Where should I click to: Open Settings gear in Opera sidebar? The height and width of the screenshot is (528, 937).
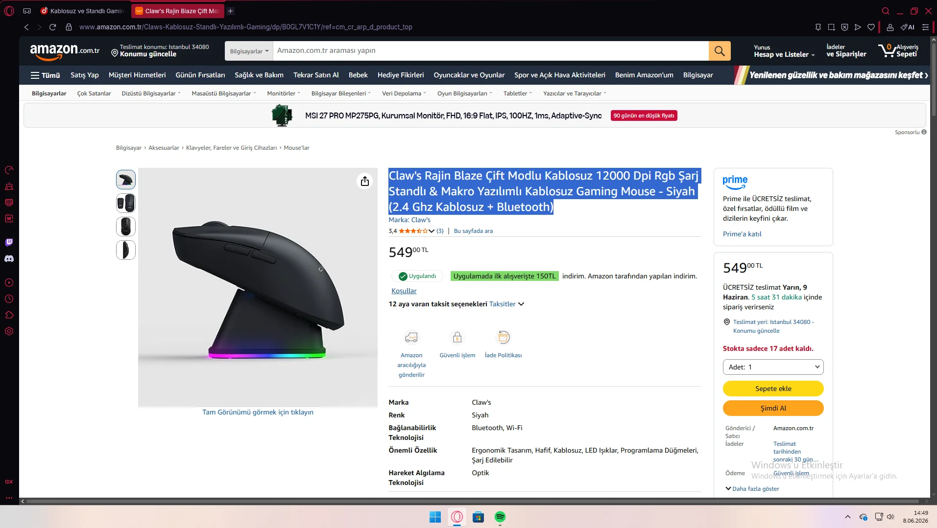[x=9, y=331]
